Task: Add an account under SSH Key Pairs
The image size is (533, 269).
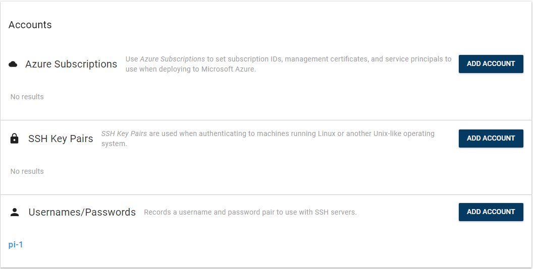Action: click(491, 139)
